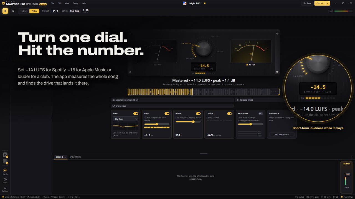Enable the Multiband module switch
The width and height of the screenshot is (355, 199).
tap(261, 114)
